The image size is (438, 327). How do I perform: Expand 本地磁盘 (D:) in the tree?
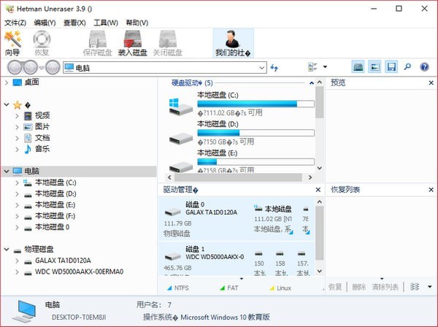[x=17, y=194]
